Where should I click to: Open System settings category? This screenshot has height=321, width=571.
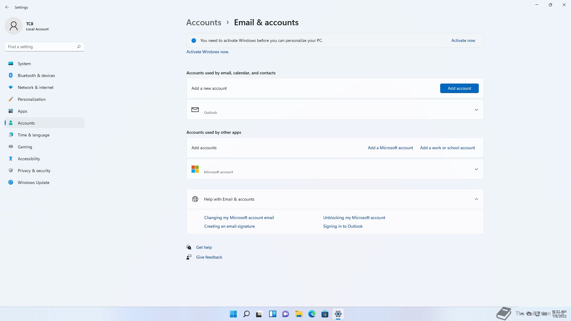click(x=45, y=64)
